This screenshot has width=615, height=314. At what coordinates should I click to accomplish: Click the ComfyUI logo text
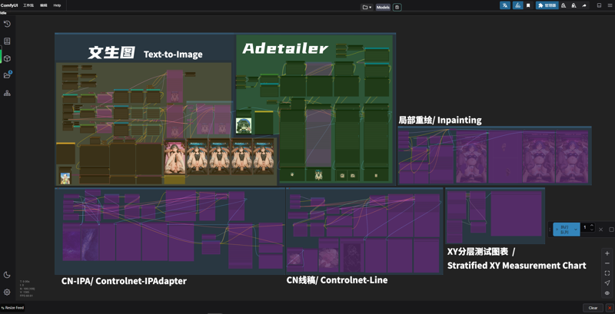pos(8,5)
